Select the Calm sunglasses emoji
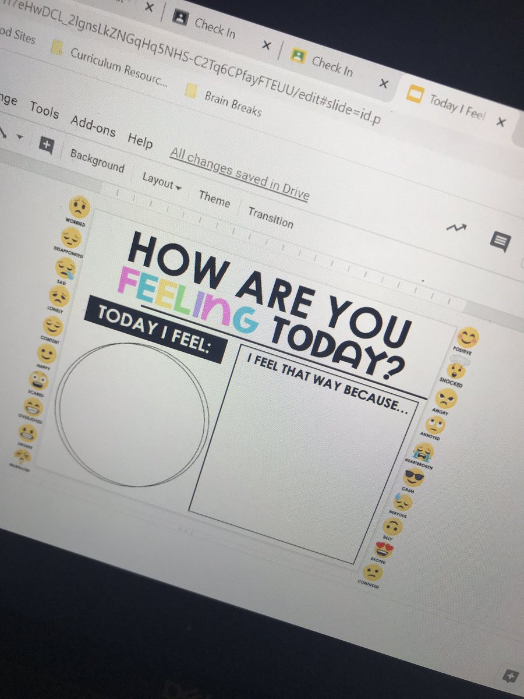 tap(414, 478)
